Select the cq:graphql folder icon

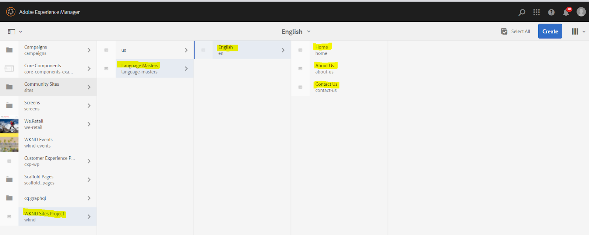pyautogui.click(x=9, y=198)
